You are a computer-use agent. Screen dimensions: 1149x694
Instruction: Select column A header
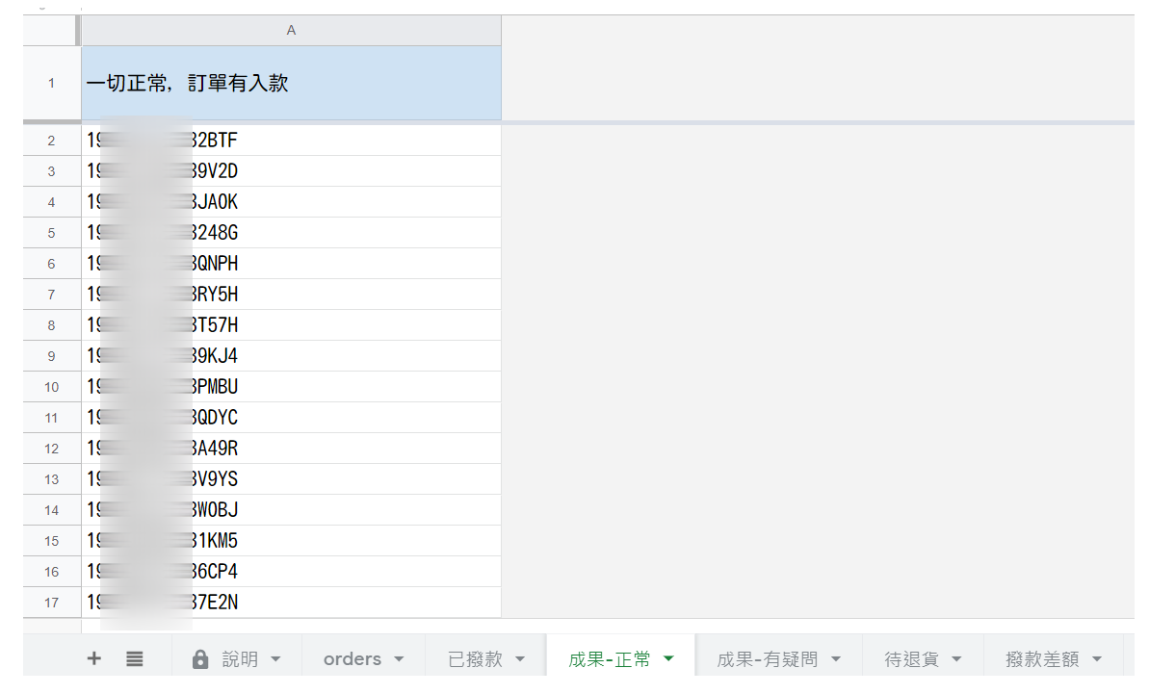point(291,31)
